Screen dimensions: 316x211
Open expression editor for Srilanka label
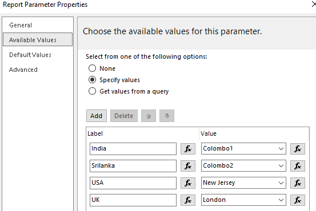click(x=188, y=166)
